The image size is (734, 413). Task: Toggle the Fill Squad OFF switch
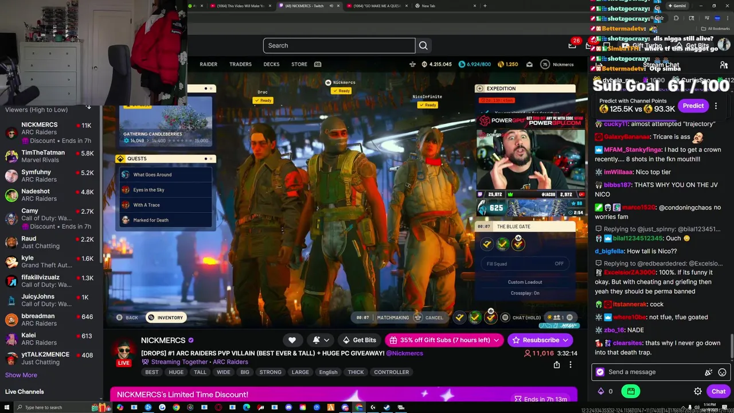point(559,264)
